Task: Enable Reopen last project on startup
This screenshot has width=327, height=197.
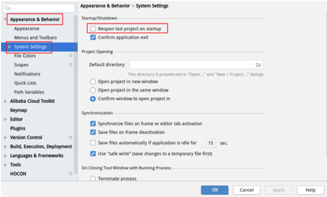Action: pyautogui.click(x=93, y=29)
